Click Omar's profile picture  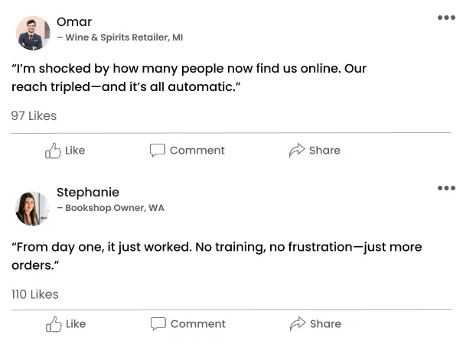point(32,33)
